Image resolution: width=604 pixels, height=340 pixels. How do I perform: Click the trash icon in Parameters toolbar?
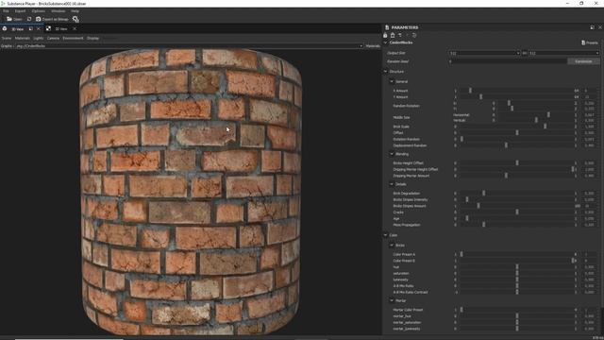point(393,35)
